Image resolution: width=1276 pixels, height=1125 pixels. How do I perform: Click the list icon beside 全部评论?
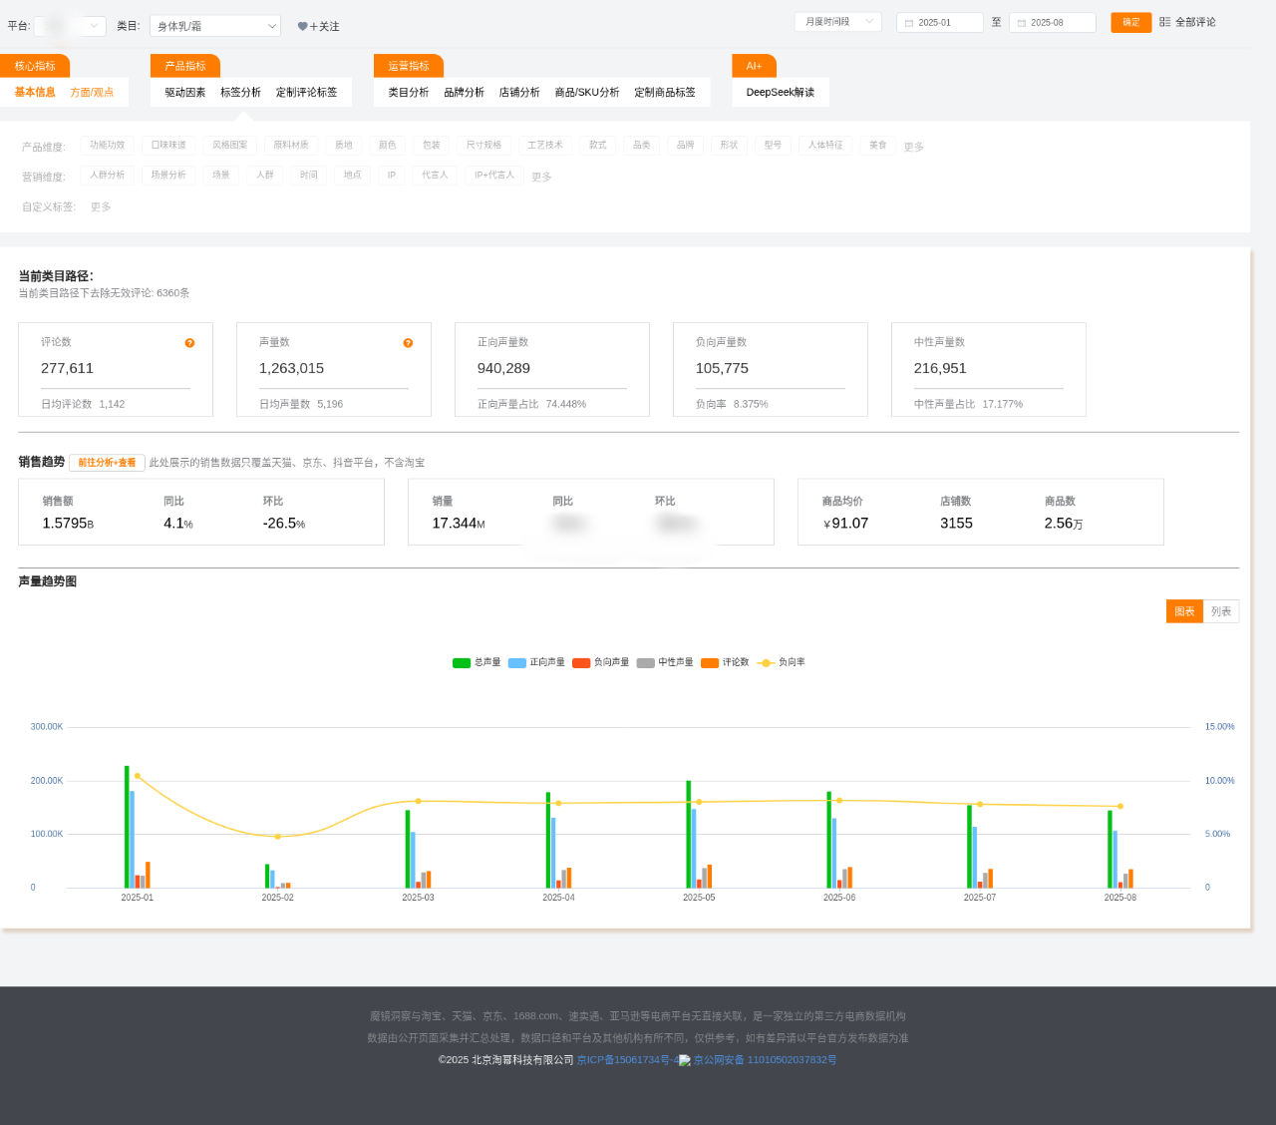click(1164, 22)
